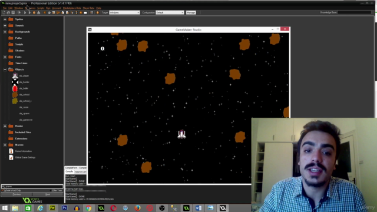
Task: Click the Sounds folder icon
Action: click(x=11, y=25)
